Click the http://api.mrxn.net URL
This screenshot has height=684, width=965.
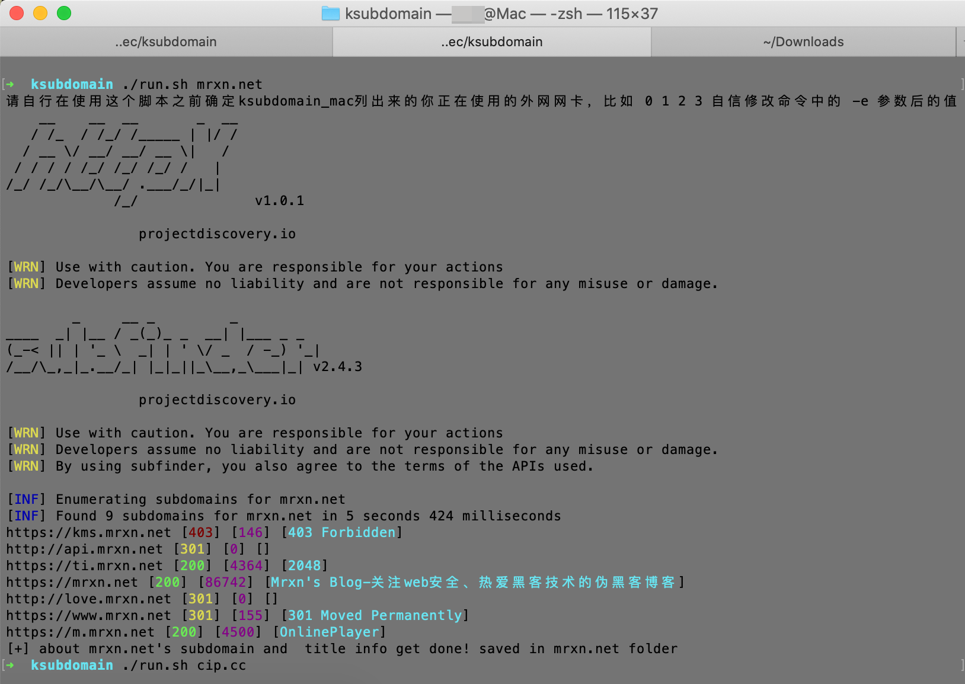pos(85,549)
